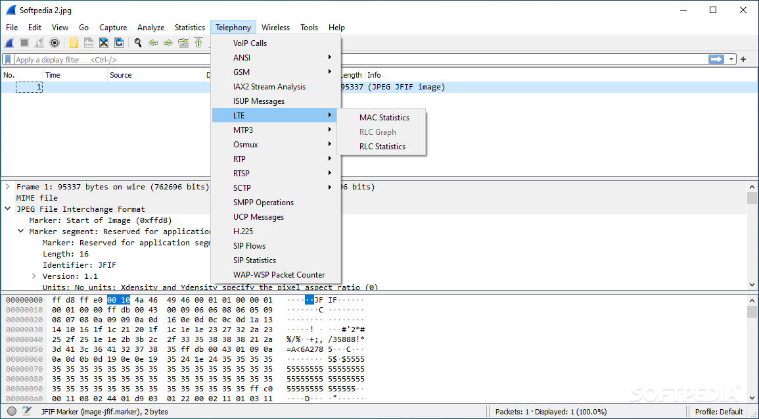This screenshot has height=419, width=759.
Task: Open the Osmux submenu
Action: point(276,144)
